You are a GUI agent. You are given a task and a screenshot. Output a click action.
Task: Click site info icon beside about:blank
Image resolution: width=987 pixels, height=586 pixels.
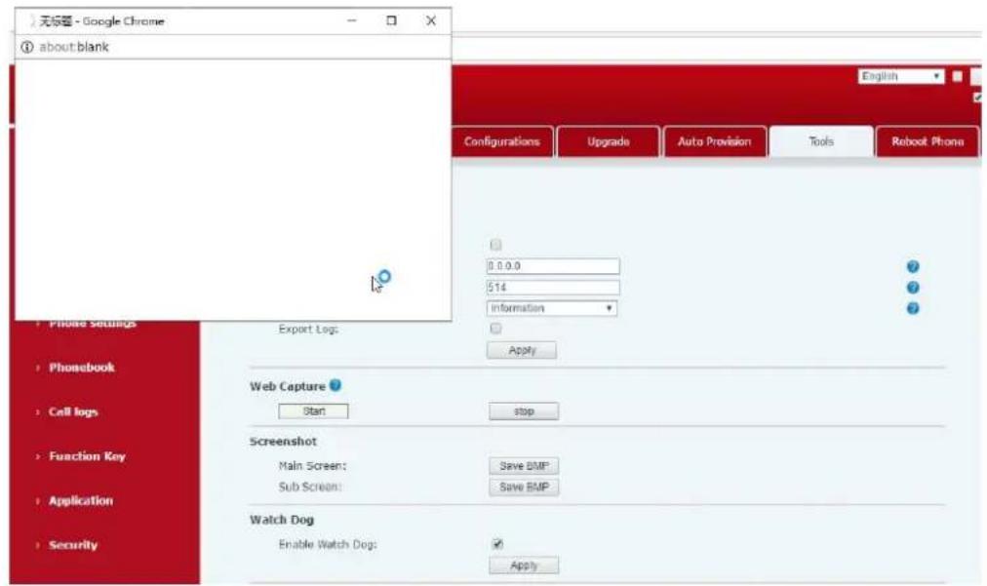pos(27,47)
